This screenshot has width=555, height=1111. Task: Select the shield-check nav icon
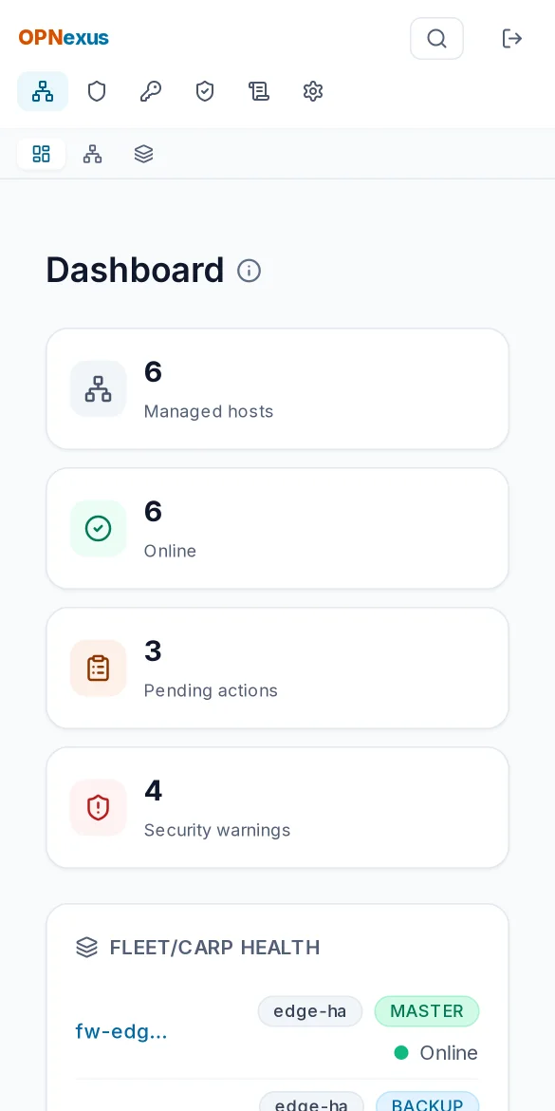coord(205,91)
